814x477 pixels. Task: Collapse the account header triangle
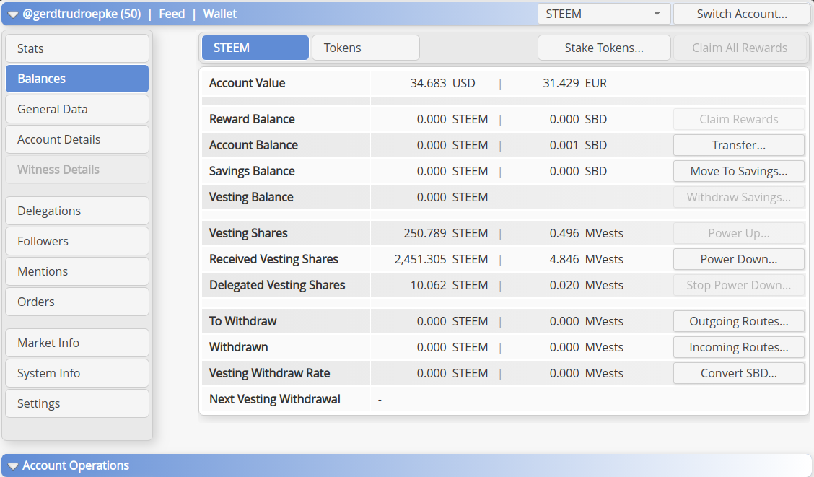pyautogui.click(x=13, y=14)
